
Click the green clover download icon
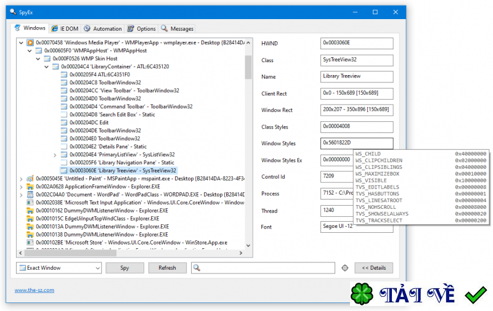[362, 294]
